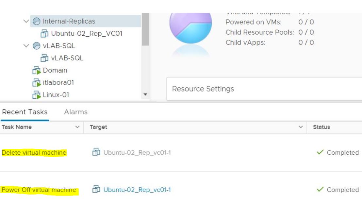Click Completed status text in Delete row

343,152
